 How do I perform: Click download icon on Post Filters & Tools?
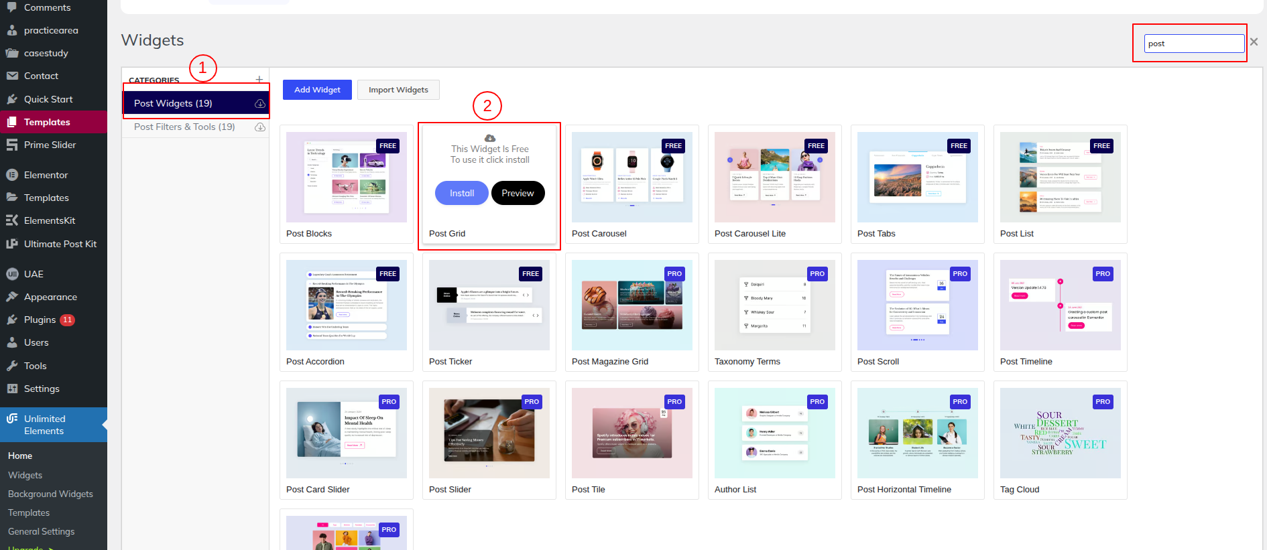[x=260, y=127]
